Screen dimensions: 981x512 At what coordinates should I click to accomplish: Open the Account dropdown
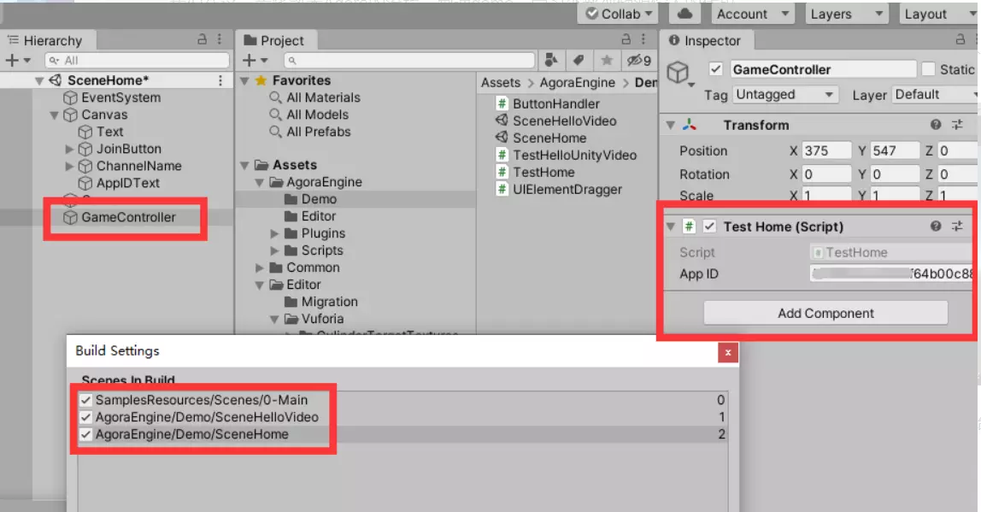tap(752, 14)
